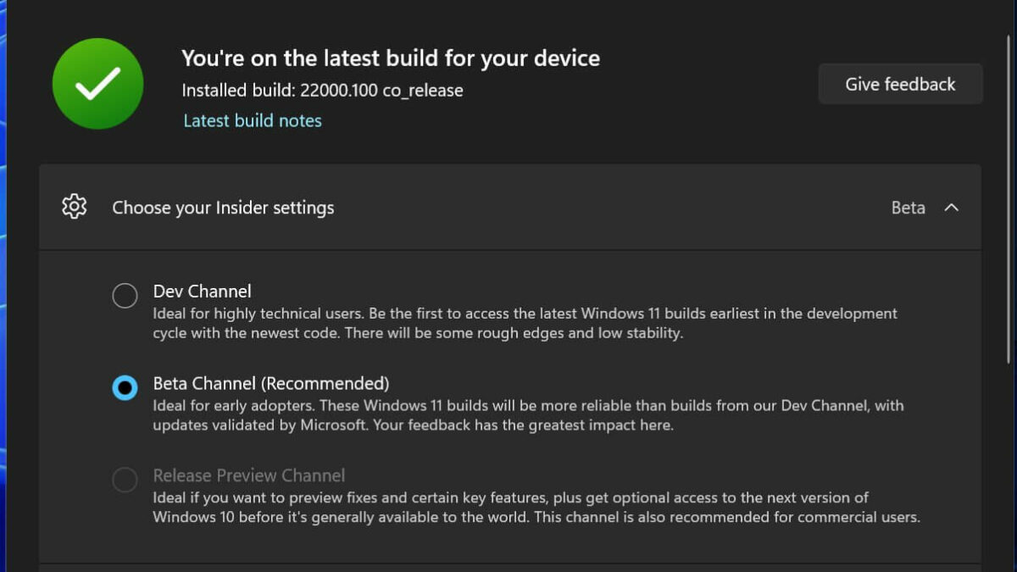This screenshot has height=572, width=1017.
Task: Click the Release Preview Channel description
Action: pos(536,507)
